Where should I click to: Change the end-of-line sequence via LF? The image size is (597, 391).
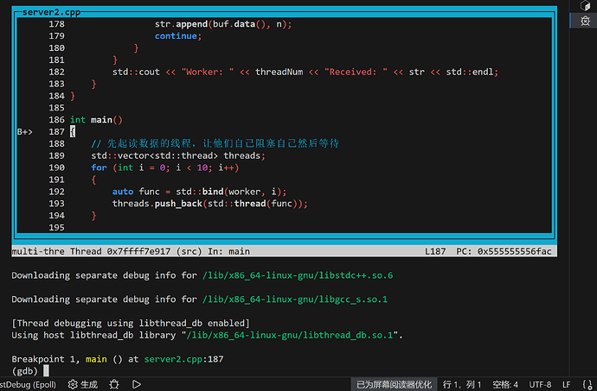click(567, 385)
